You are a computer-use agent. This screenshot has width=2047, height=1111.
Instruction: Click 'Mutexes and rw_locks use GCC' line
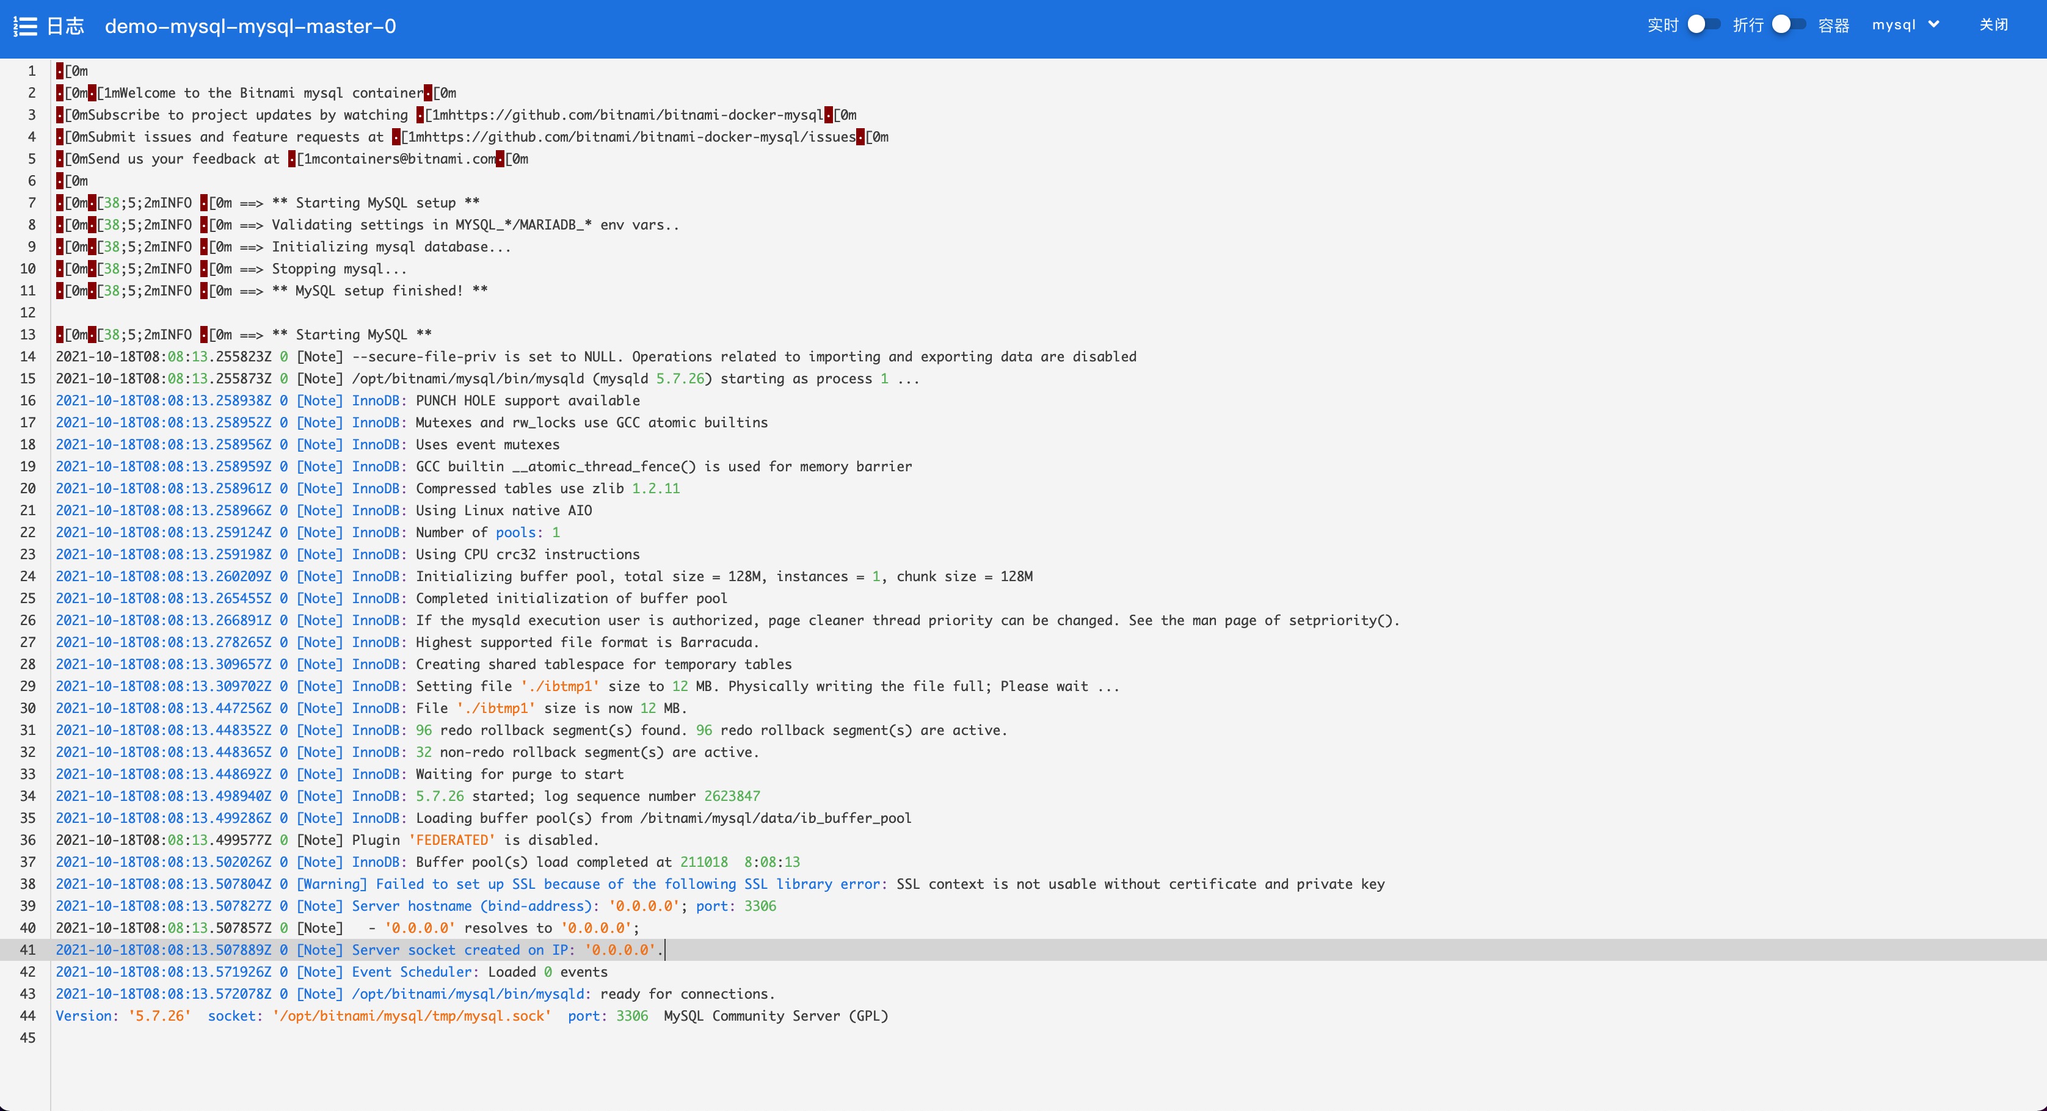point(412,422)
